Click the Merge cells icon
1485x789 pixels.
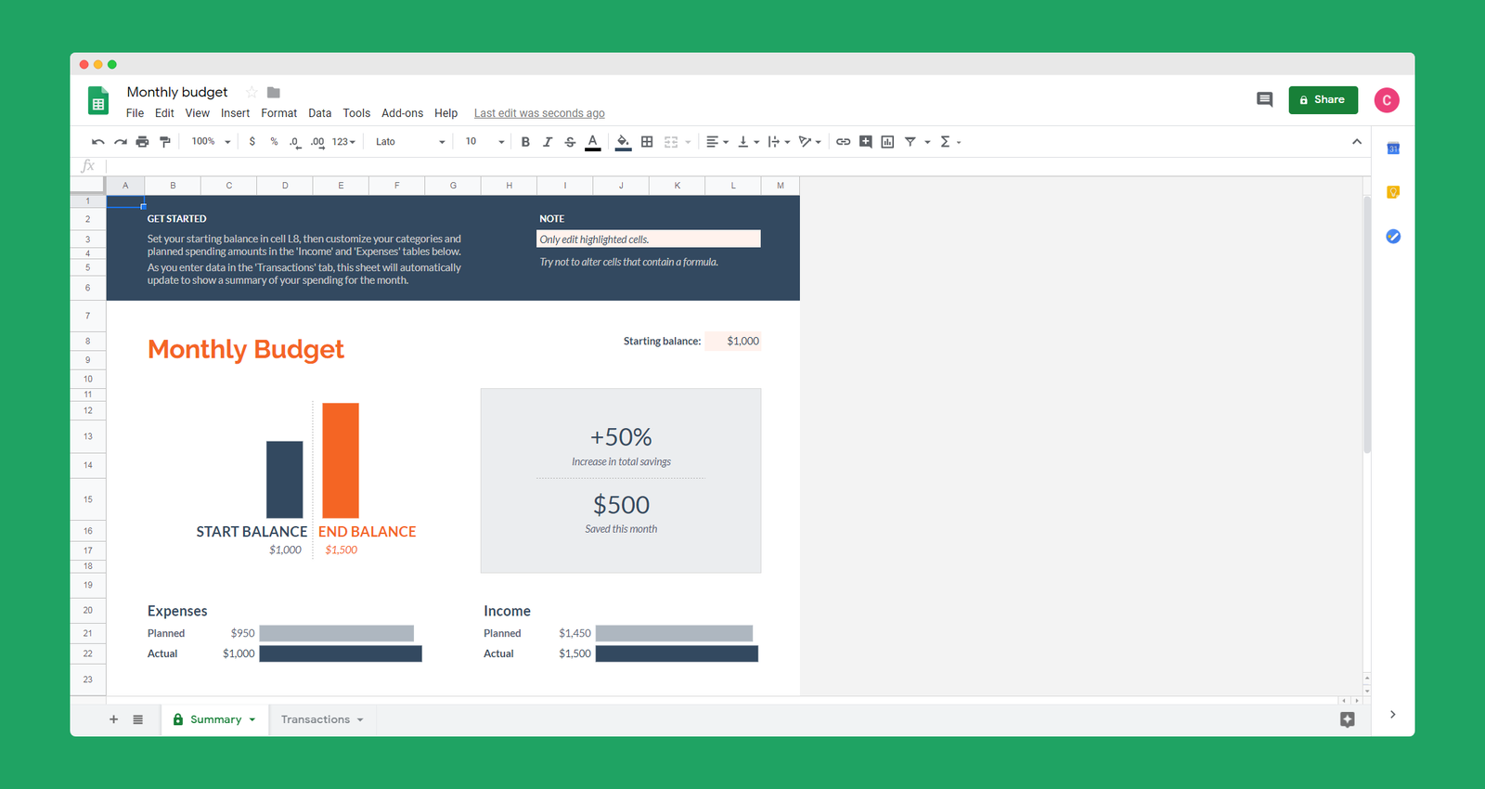tap(671, 142)
